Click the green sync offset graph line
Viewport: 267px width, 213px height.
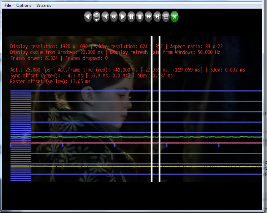coord(90,137)
